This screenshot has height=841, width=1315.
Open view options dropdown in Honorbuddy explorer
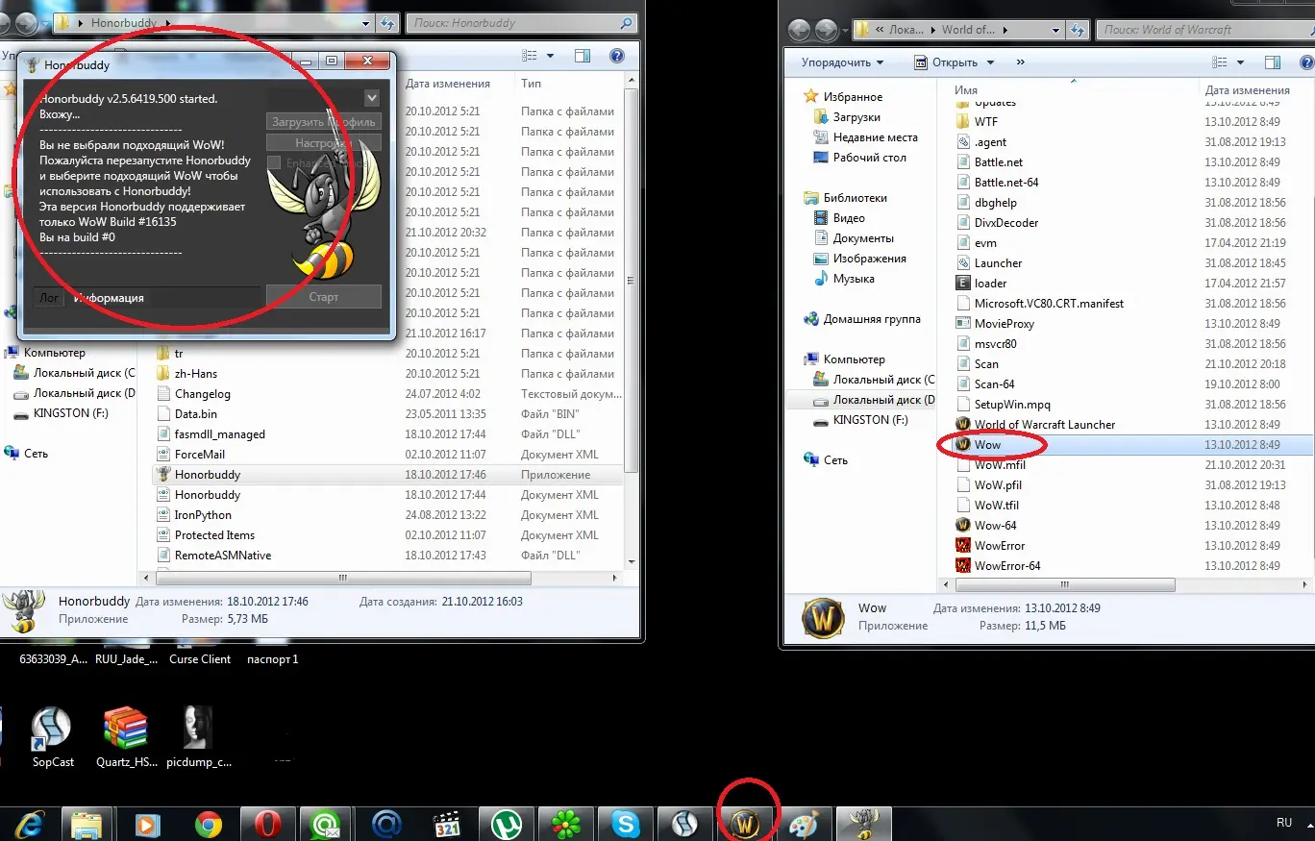550,56
